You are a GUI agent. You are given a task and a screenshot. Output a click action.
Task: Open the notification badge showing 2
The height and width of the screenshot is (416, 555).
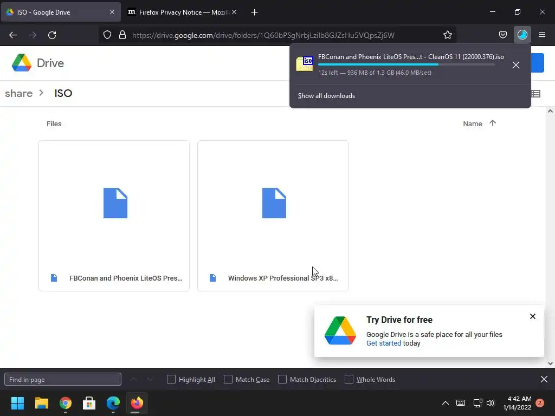(540, 403)
